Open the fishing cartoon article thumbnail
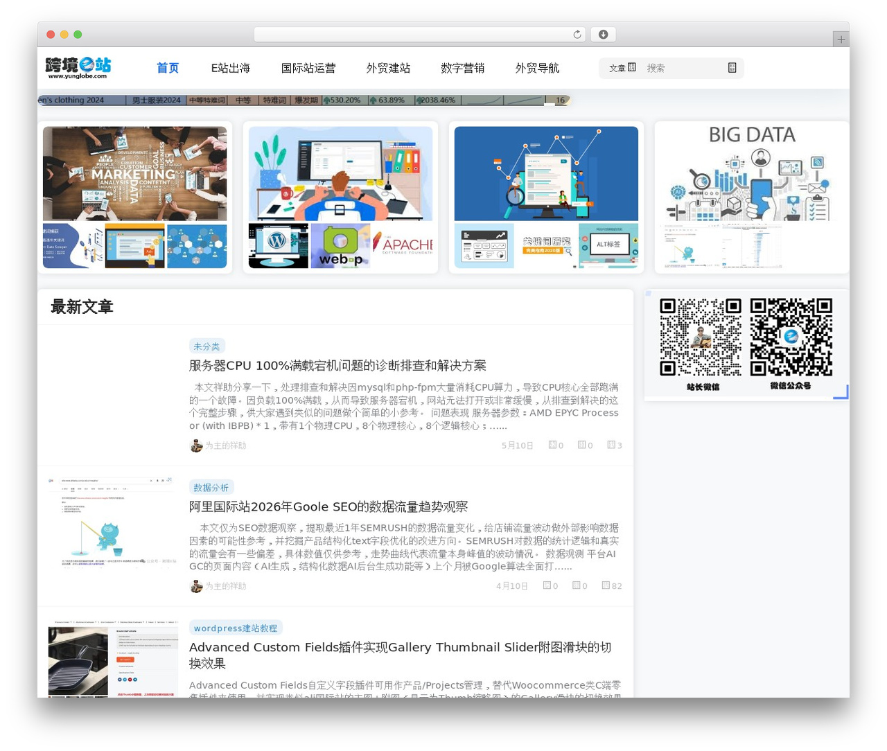The height and width of the screenshot is (751, 887). (x=113, y=522)
